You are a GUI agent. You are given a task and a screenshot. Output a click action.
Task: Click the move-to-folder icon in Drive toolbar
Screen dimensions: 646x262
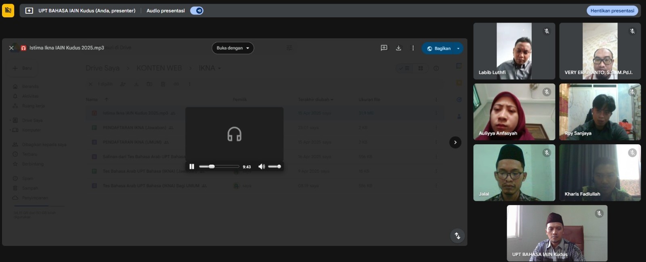(x=149, y=84)
